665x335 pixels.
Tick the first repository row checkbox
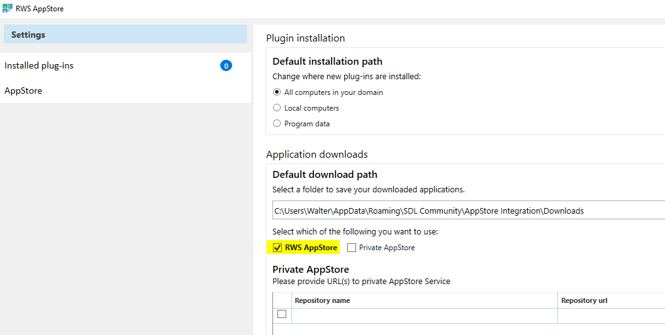(x=282, y=314)
